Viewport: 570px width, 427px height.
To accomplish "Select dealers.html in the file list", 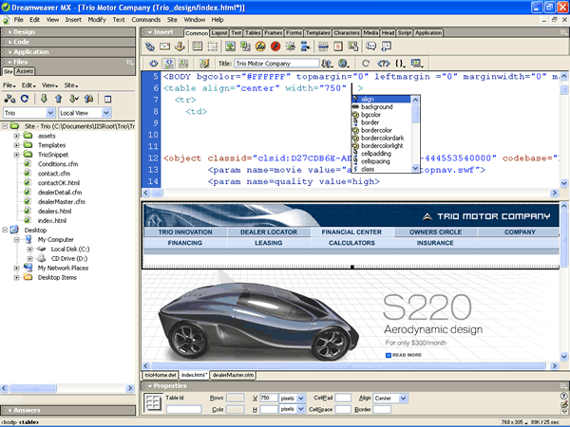I will coord(54,212).
